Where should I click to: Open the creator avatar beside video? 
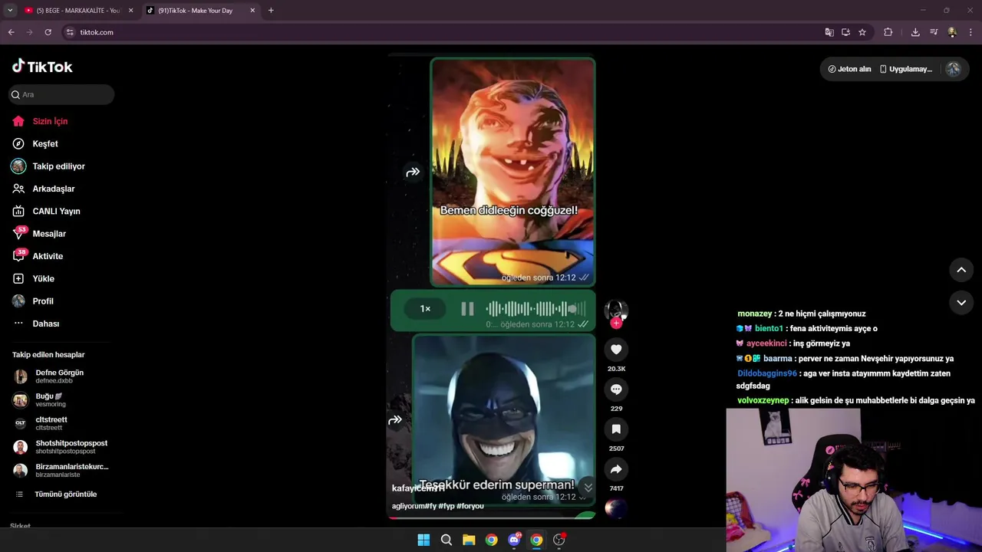pos(616,310)
